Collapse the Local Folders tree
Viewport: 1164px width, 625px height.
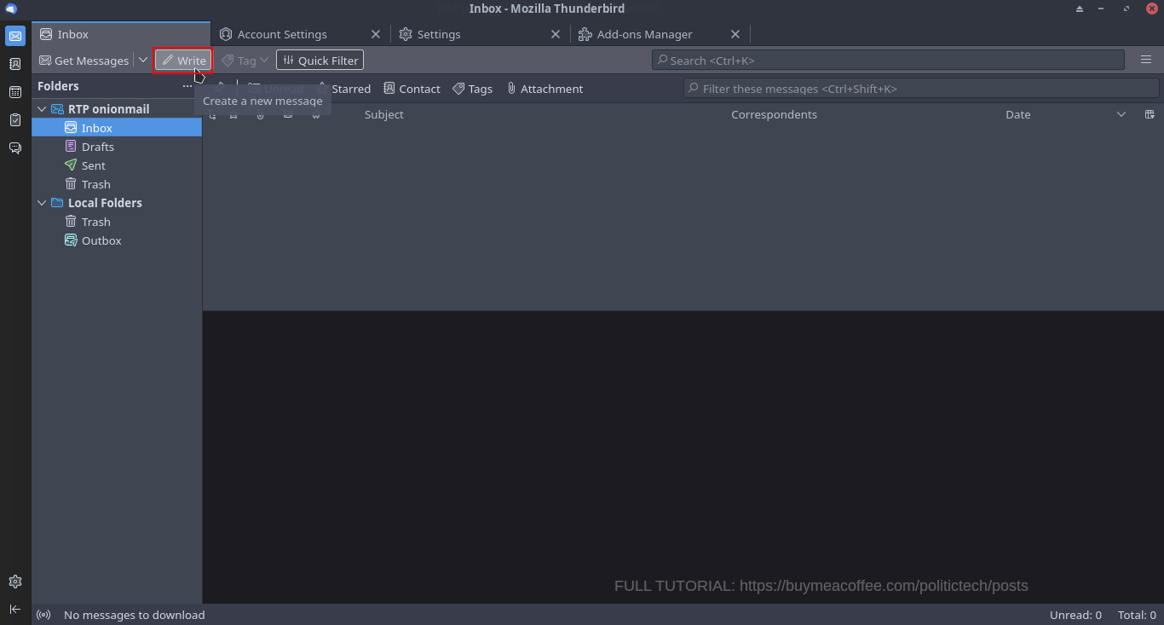pyautogui.click(x=42, y=203)
